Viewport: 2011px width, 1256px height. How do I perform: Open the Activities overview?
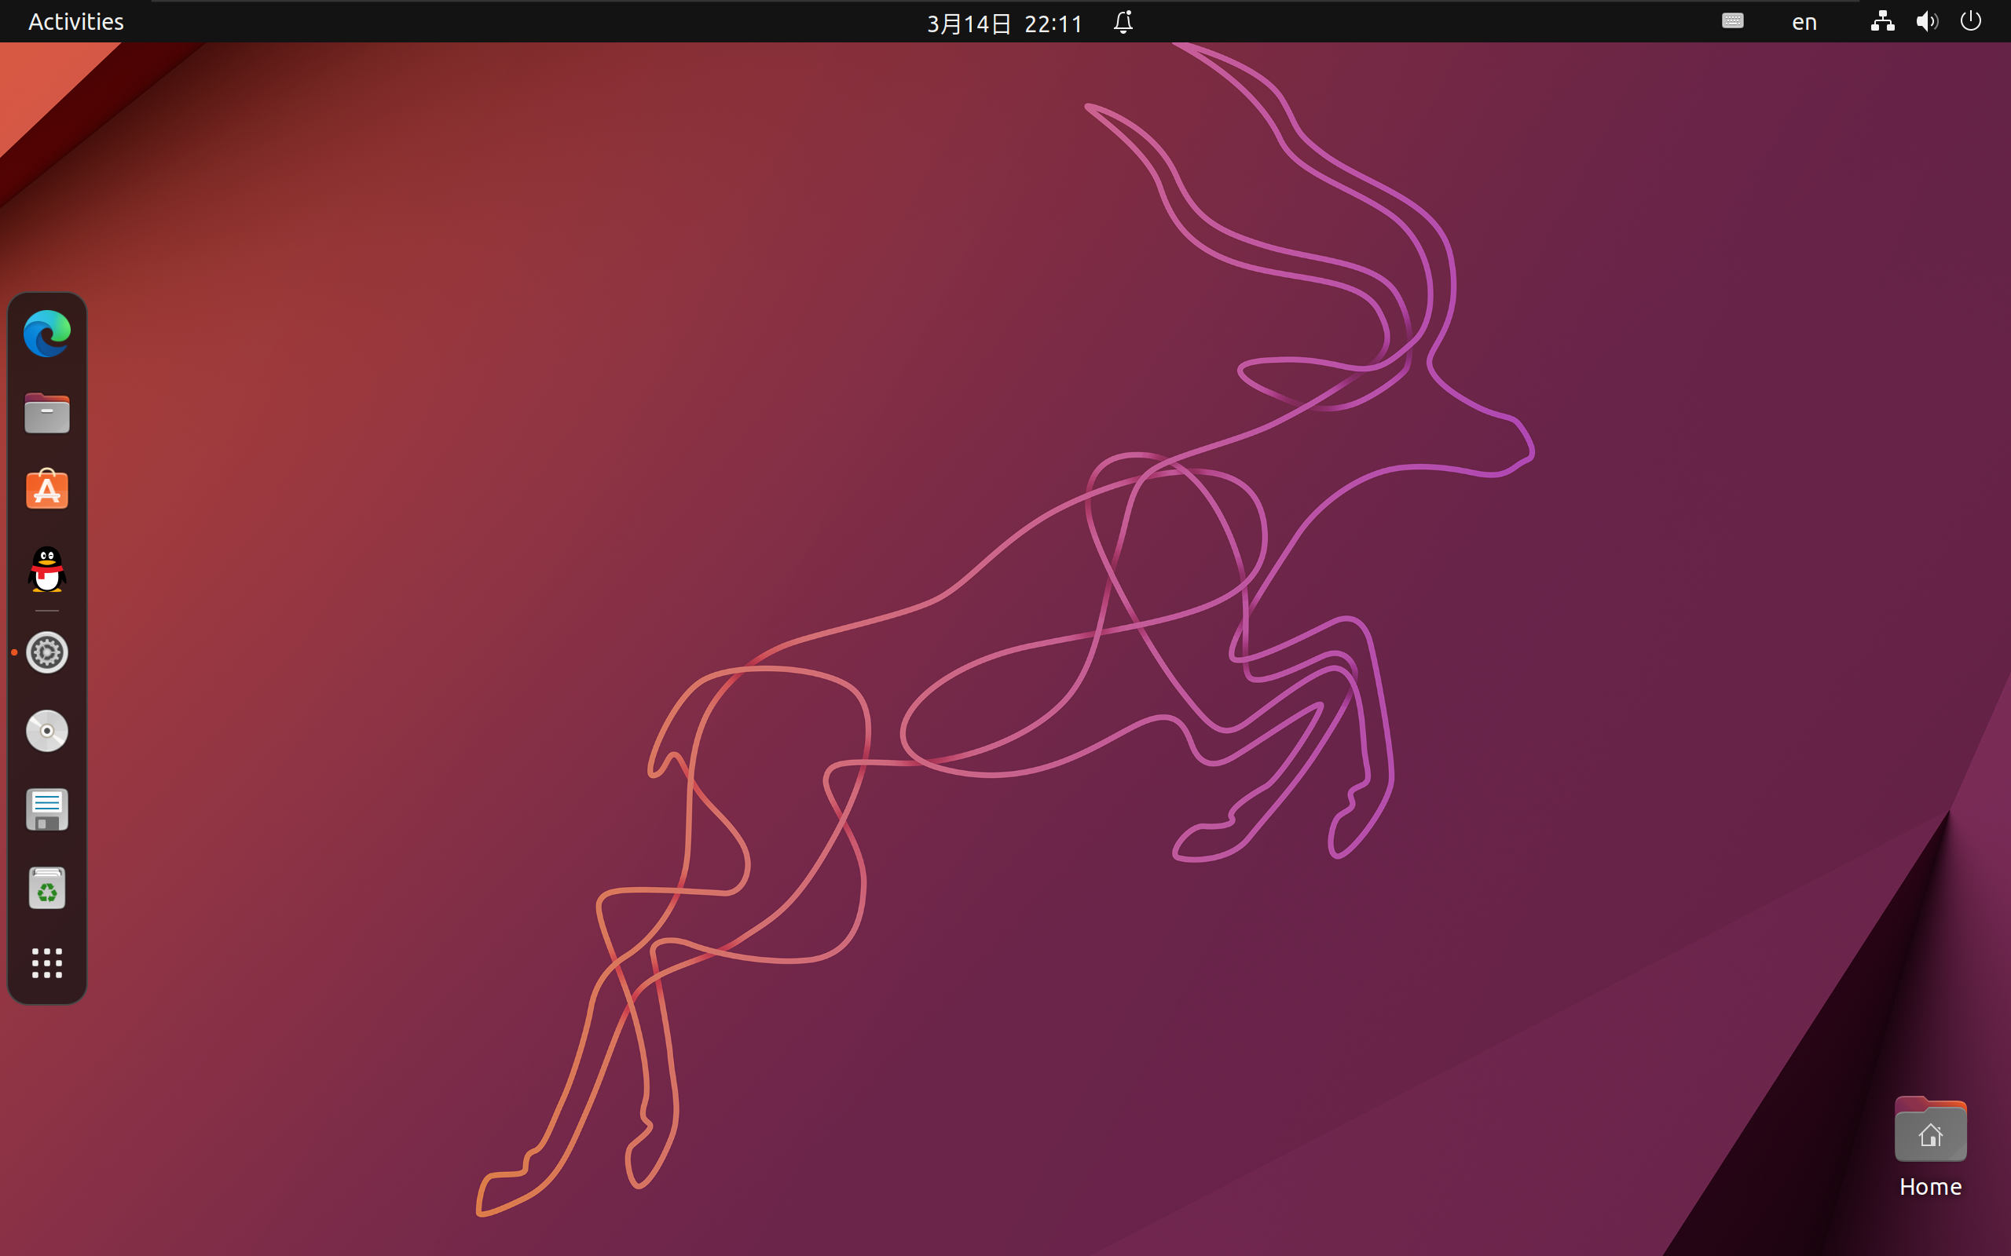(75, 22)
